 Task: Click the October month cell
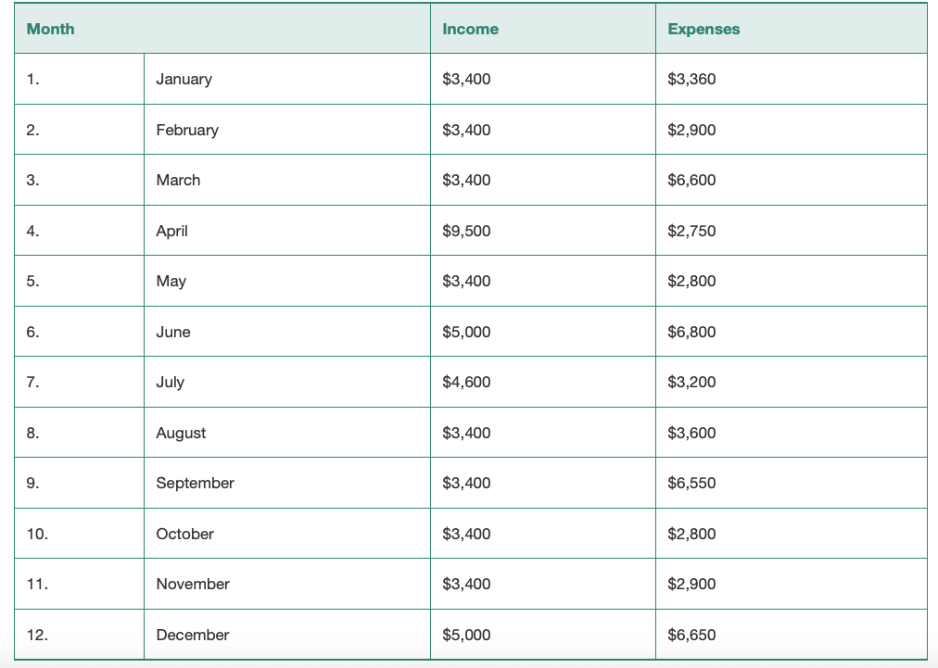coord(287,534)
